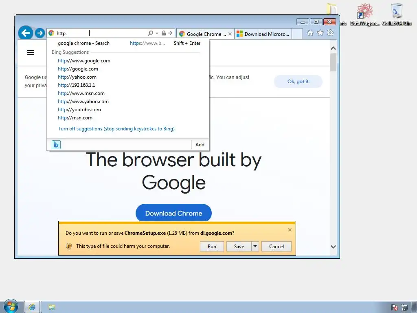
Task: Click Add search provider button
Action: click(200, 145)
